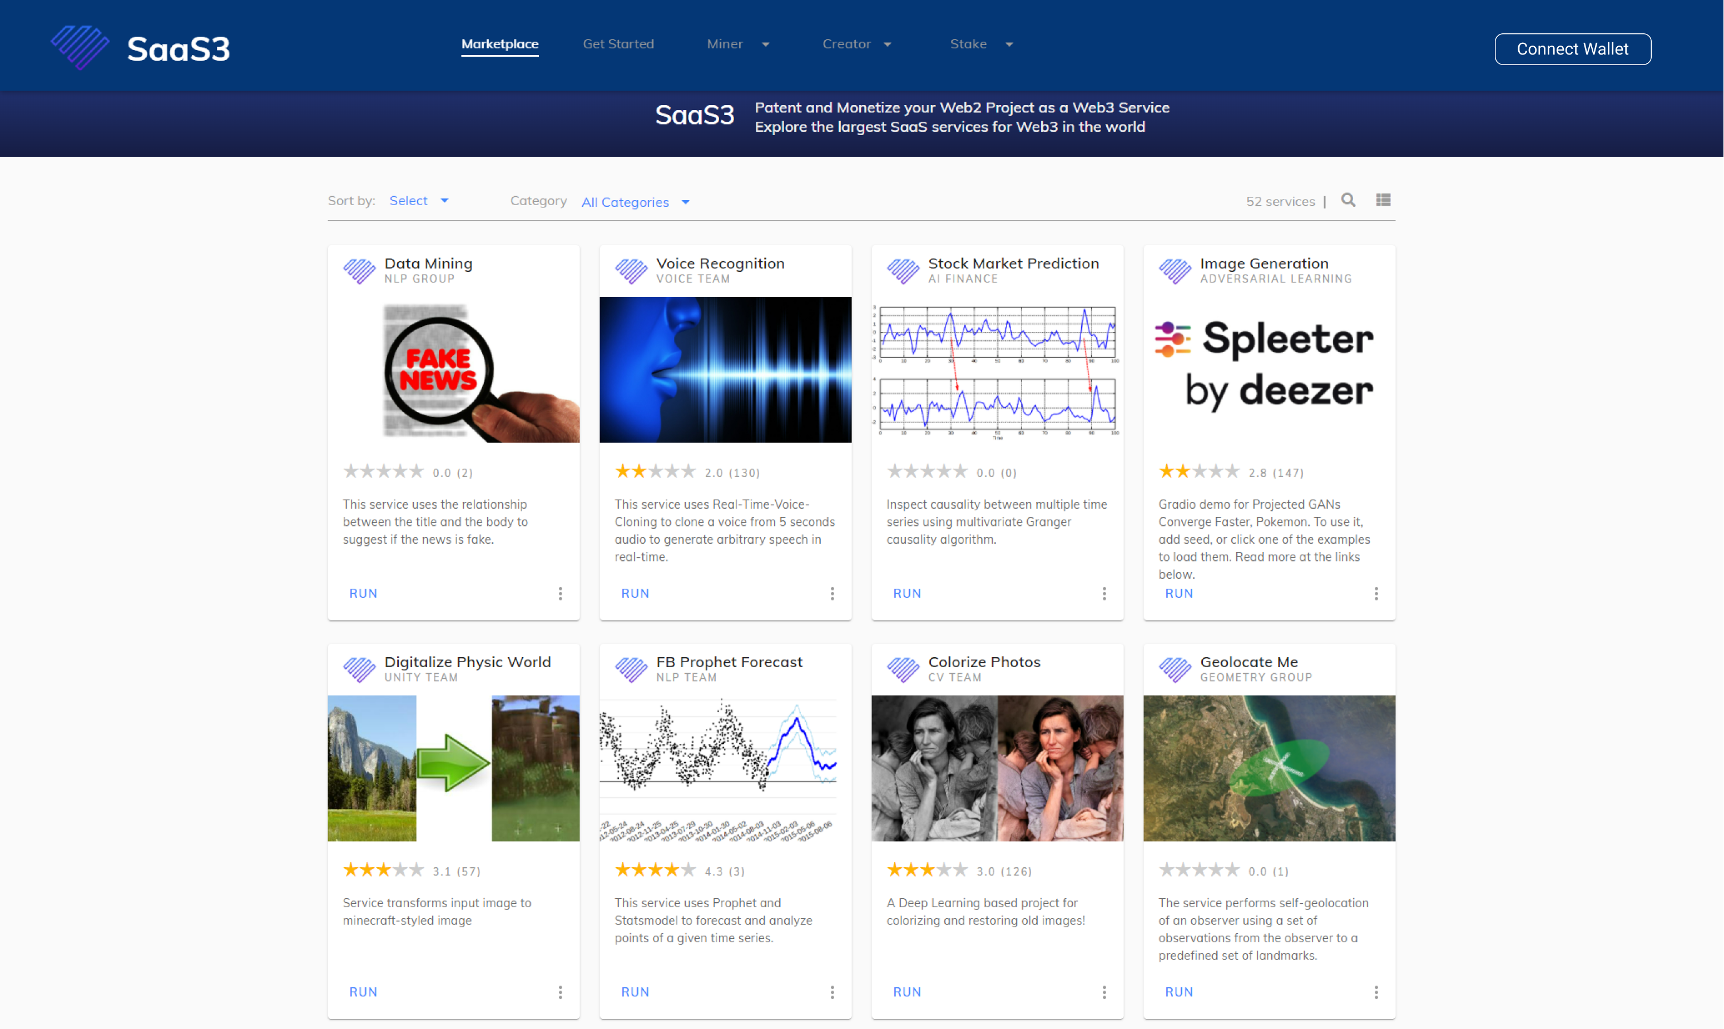Run the Colorize Photos service
Viewport: 1724px width, 1029px height.
click(x=907, y=992)
